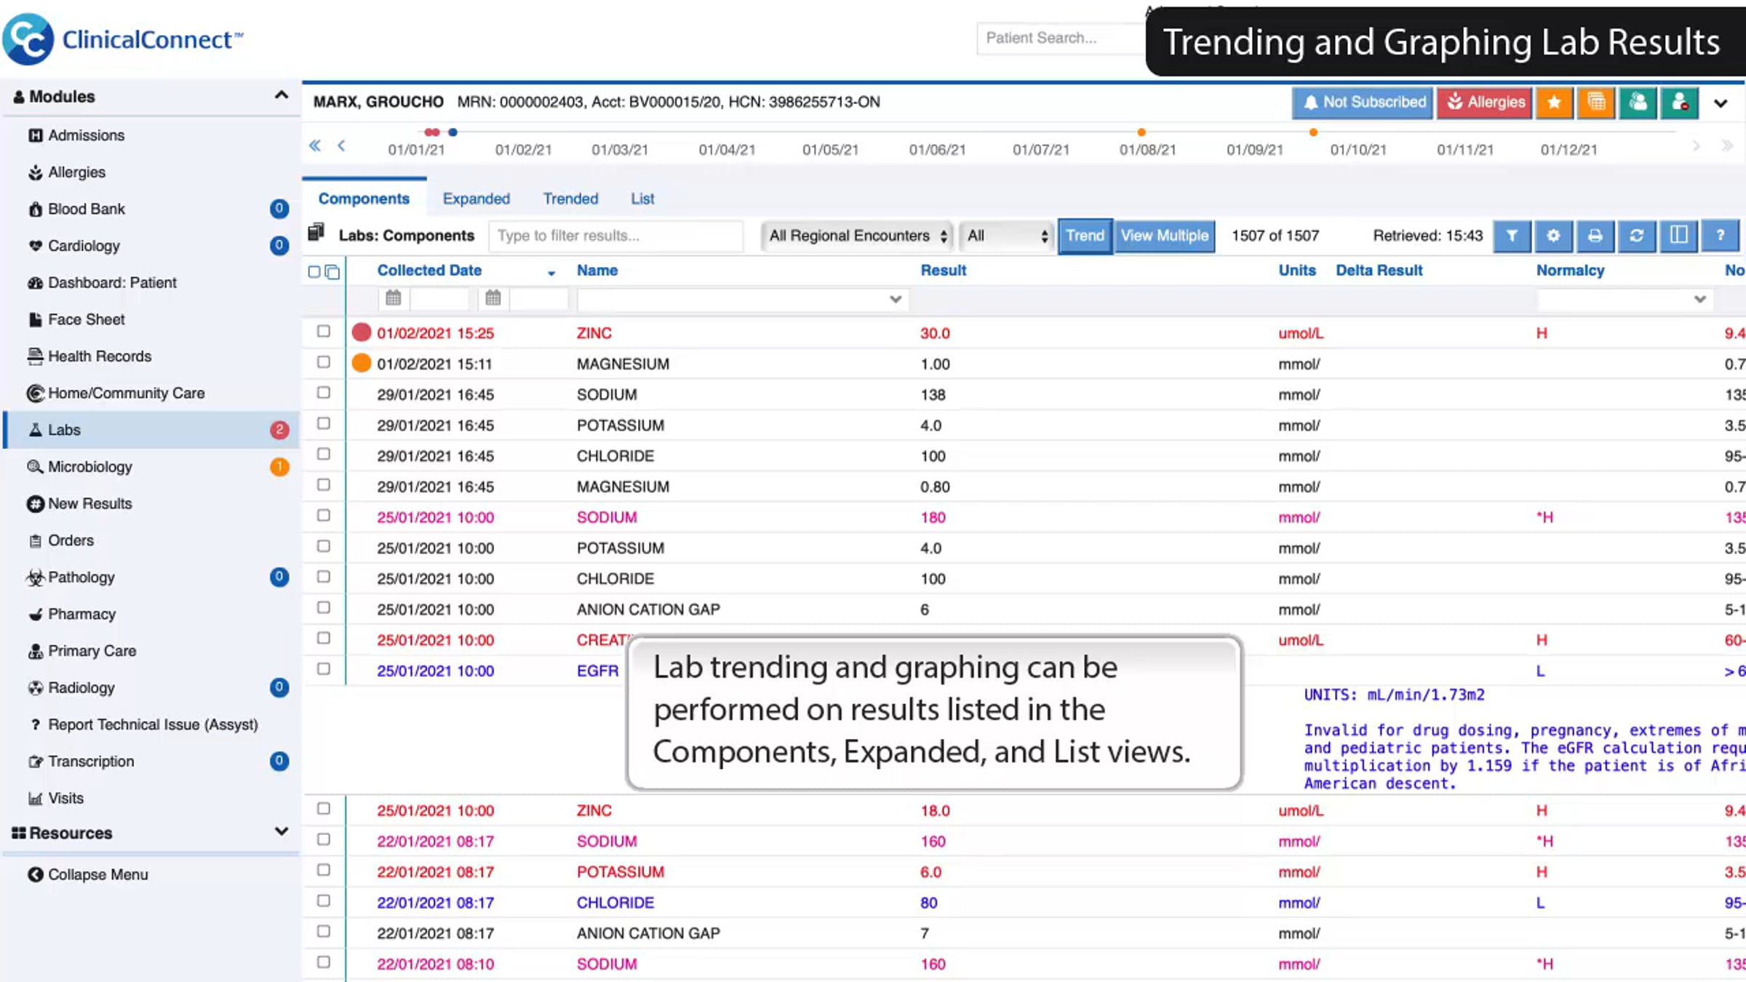
Task: Open the Radiology module
Action: click(x=81, y=687)
